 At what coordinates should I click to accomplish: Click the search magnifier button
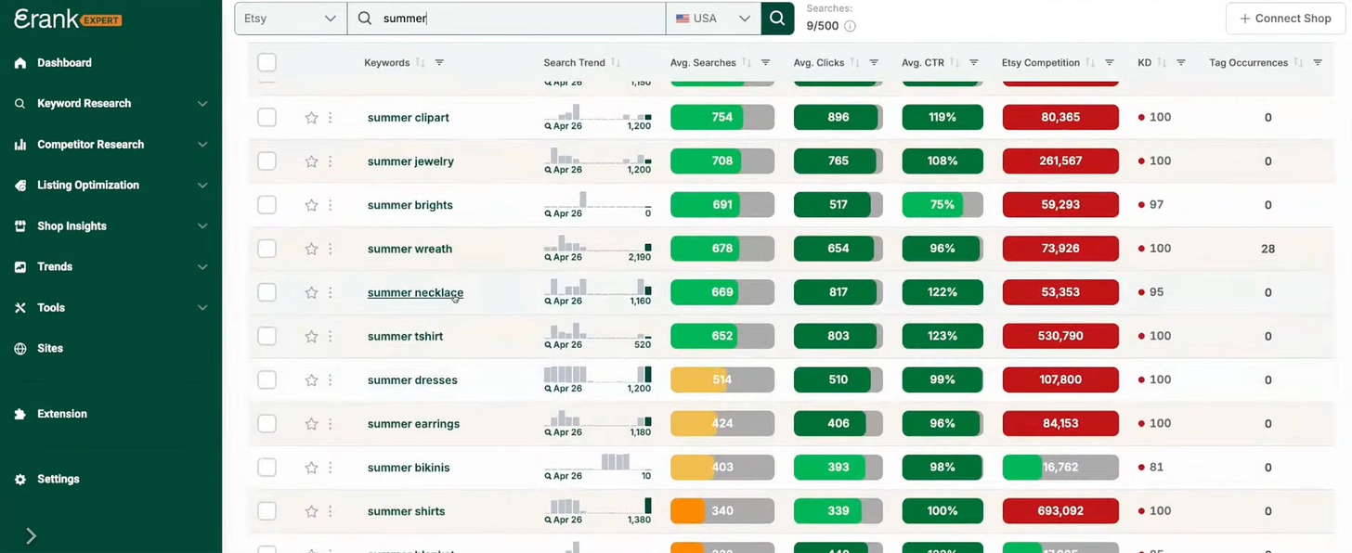(x=777, y=19)
